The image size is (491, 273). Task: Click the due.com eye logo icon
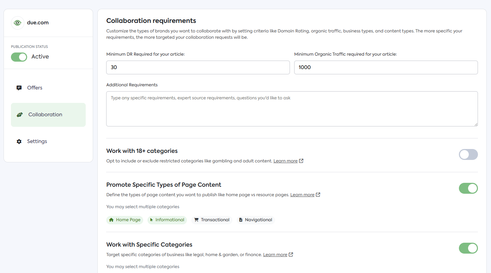click(17, 23)
